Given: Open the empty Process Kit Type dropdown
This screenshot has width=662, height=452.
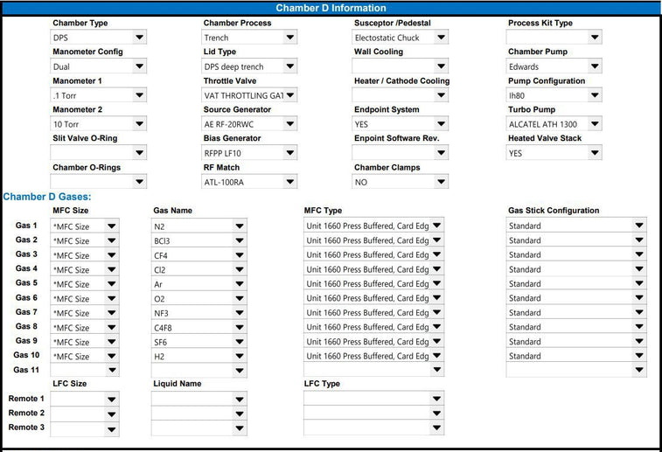Looking at the screenshot, I should (554, 37).
